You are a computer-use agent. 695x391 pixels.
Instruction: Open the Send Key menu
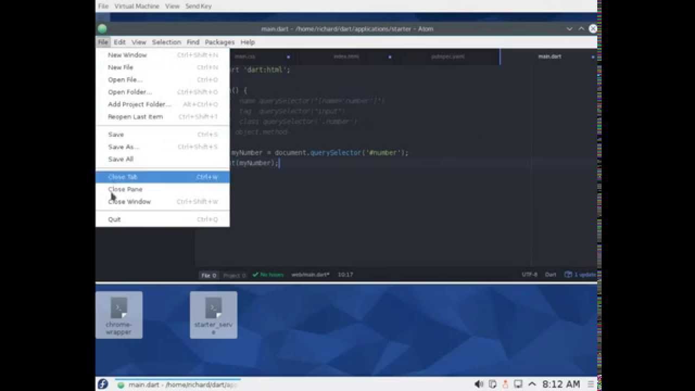199,6
